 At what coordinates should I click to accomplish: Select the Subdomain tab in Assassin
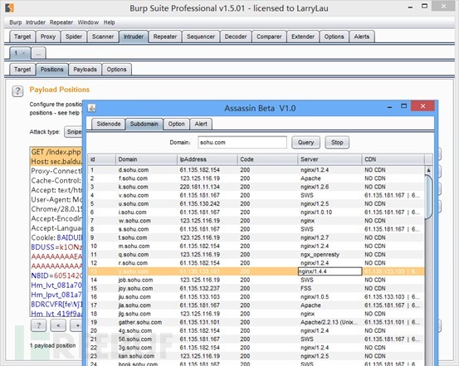point(144,124)
